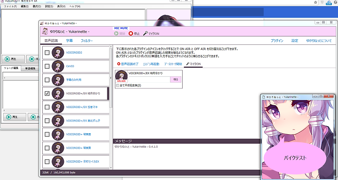338x180 pixels.
Task: Click the エンジン再起動 link
Action: (151, 64)
